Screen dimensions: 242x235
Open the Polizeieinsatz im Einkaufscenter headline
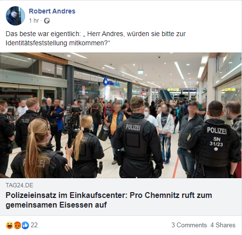(x=109, y=200)
